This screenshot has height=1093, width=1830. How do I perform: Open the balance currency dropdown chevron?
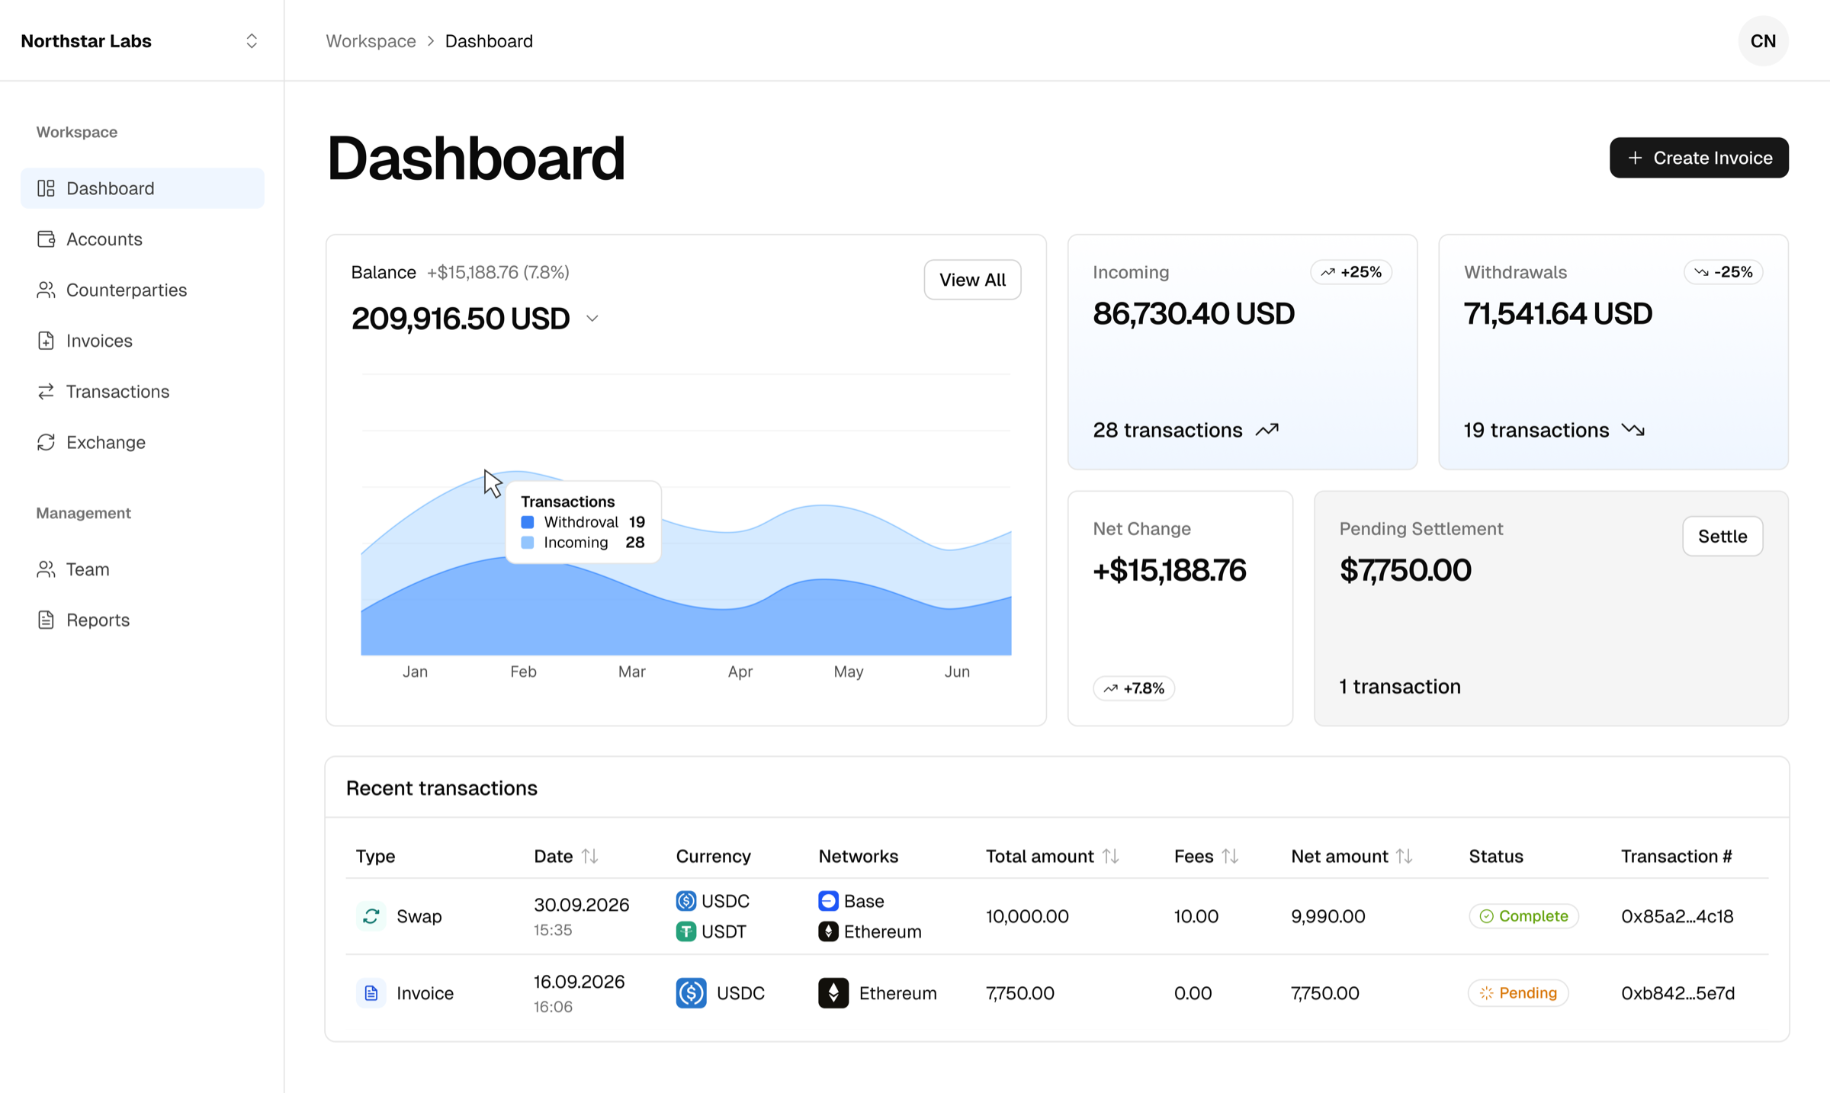tap(592, 319)
